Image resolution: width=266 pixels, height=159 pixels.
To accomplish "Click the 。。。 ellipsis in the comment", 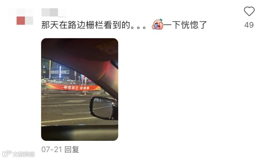I will (x=138, y=27).
